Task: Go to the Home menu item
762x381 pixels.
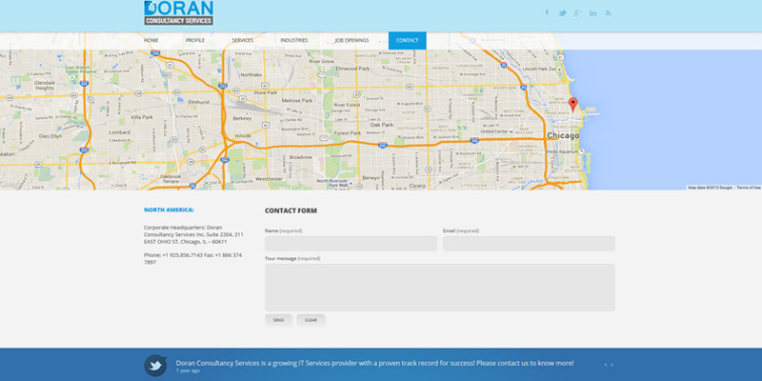Action: [x=150, y=41]
